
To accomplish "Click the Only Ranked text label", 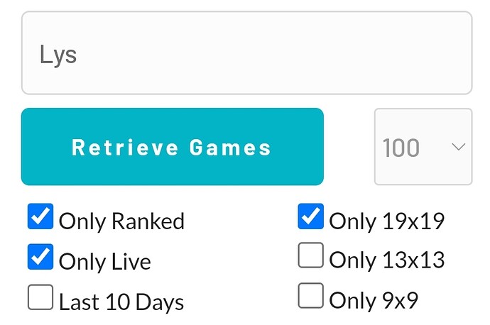I will [121, 221].
